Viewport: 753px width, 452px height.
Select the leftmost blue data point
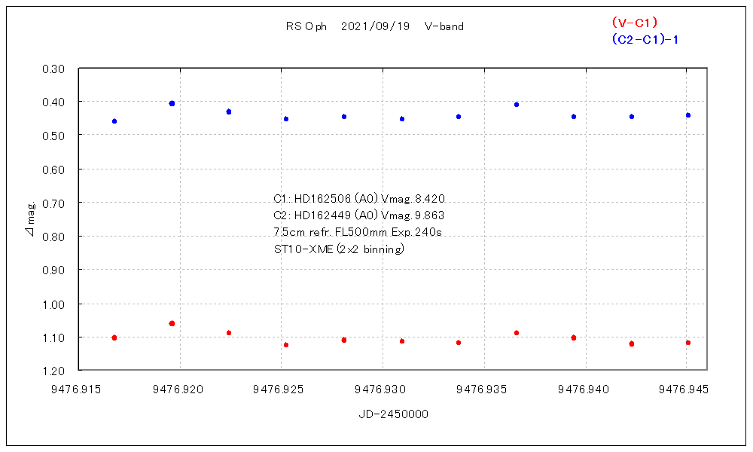coord(114,121)
